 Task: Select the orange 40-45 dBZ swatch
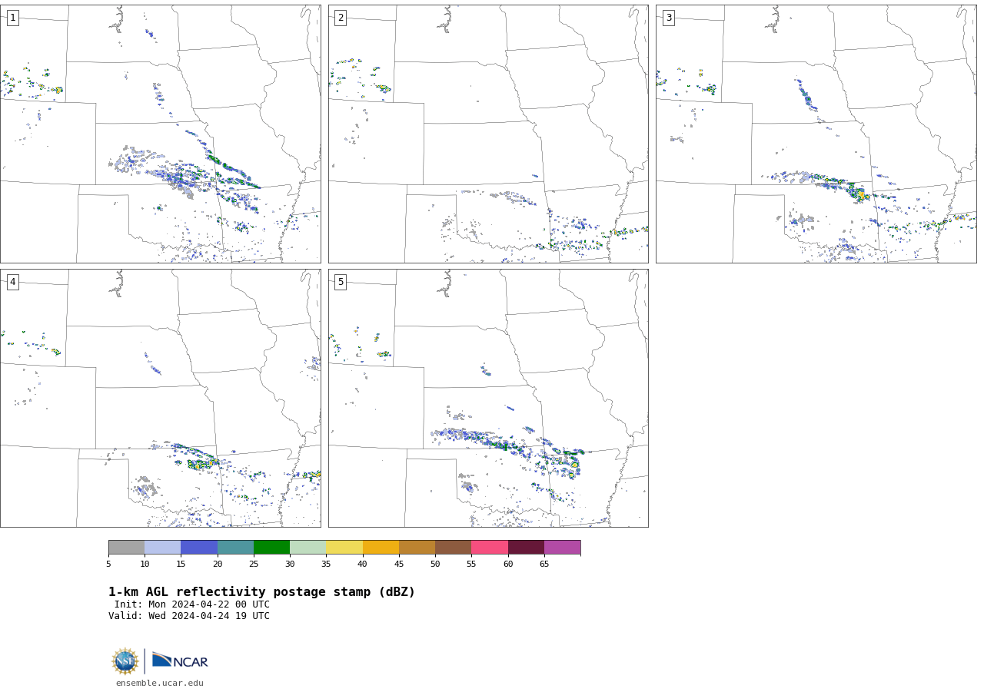pyautogui.click(x=381, y=547)
